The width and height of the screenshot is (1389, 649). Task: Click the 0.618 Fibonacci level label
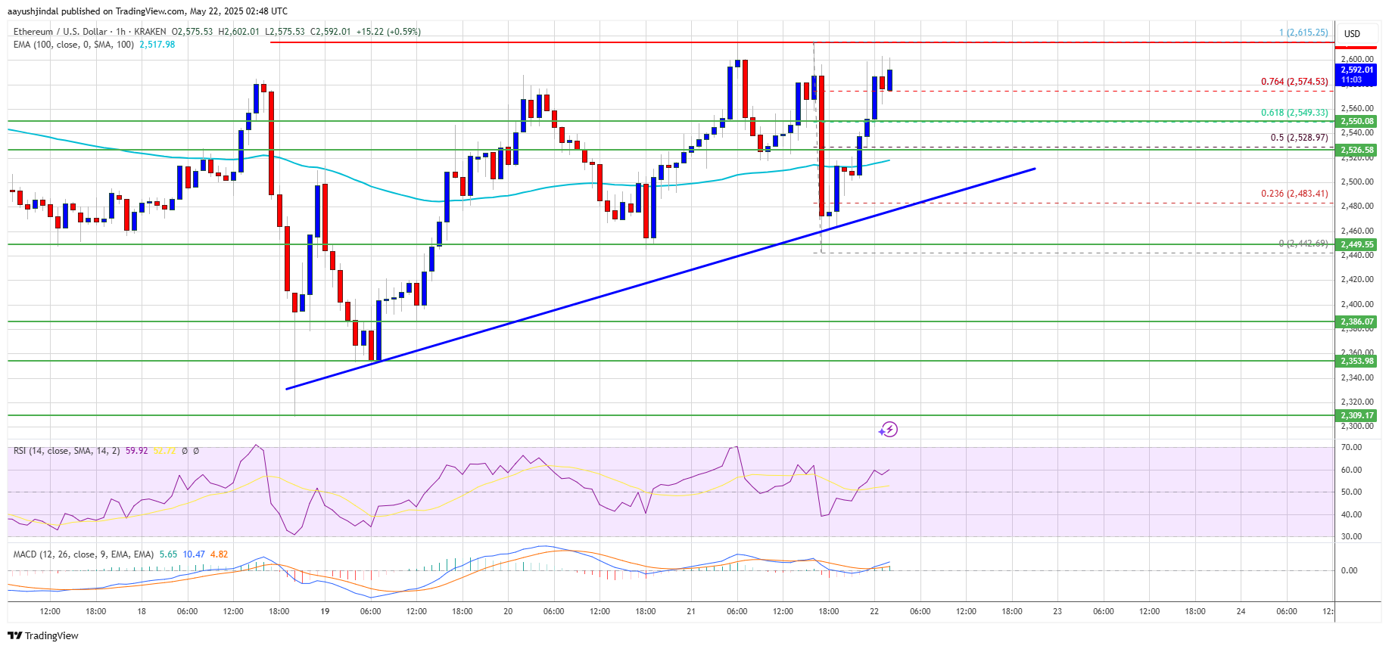click(x=1294, y=113)
